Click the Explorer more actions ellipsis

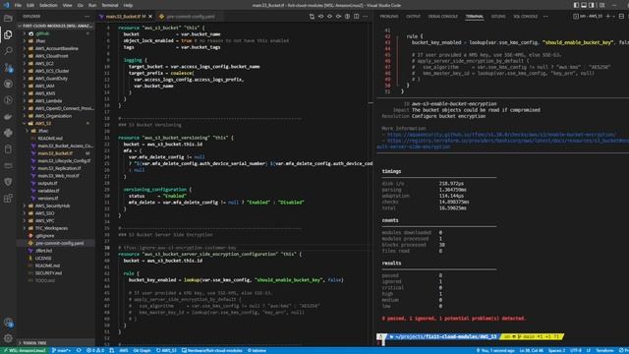87,17
